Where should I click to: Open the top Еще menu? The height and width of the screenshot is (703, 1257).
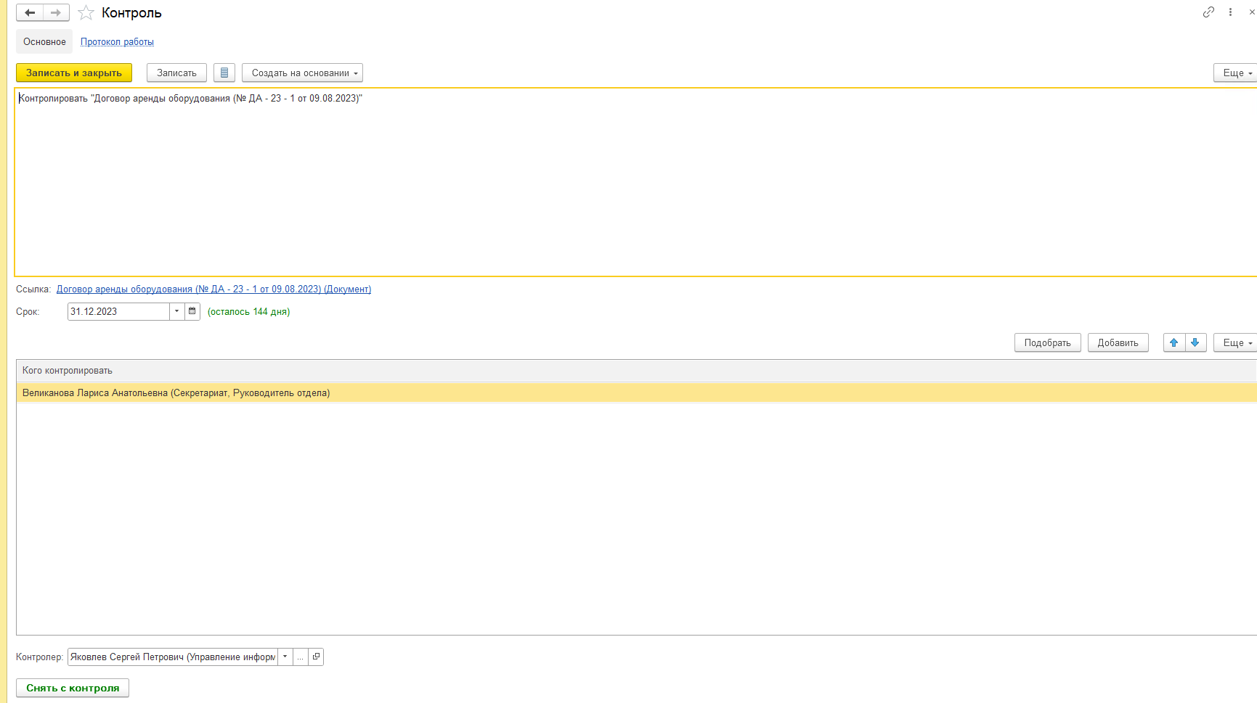pos(1235,73)
